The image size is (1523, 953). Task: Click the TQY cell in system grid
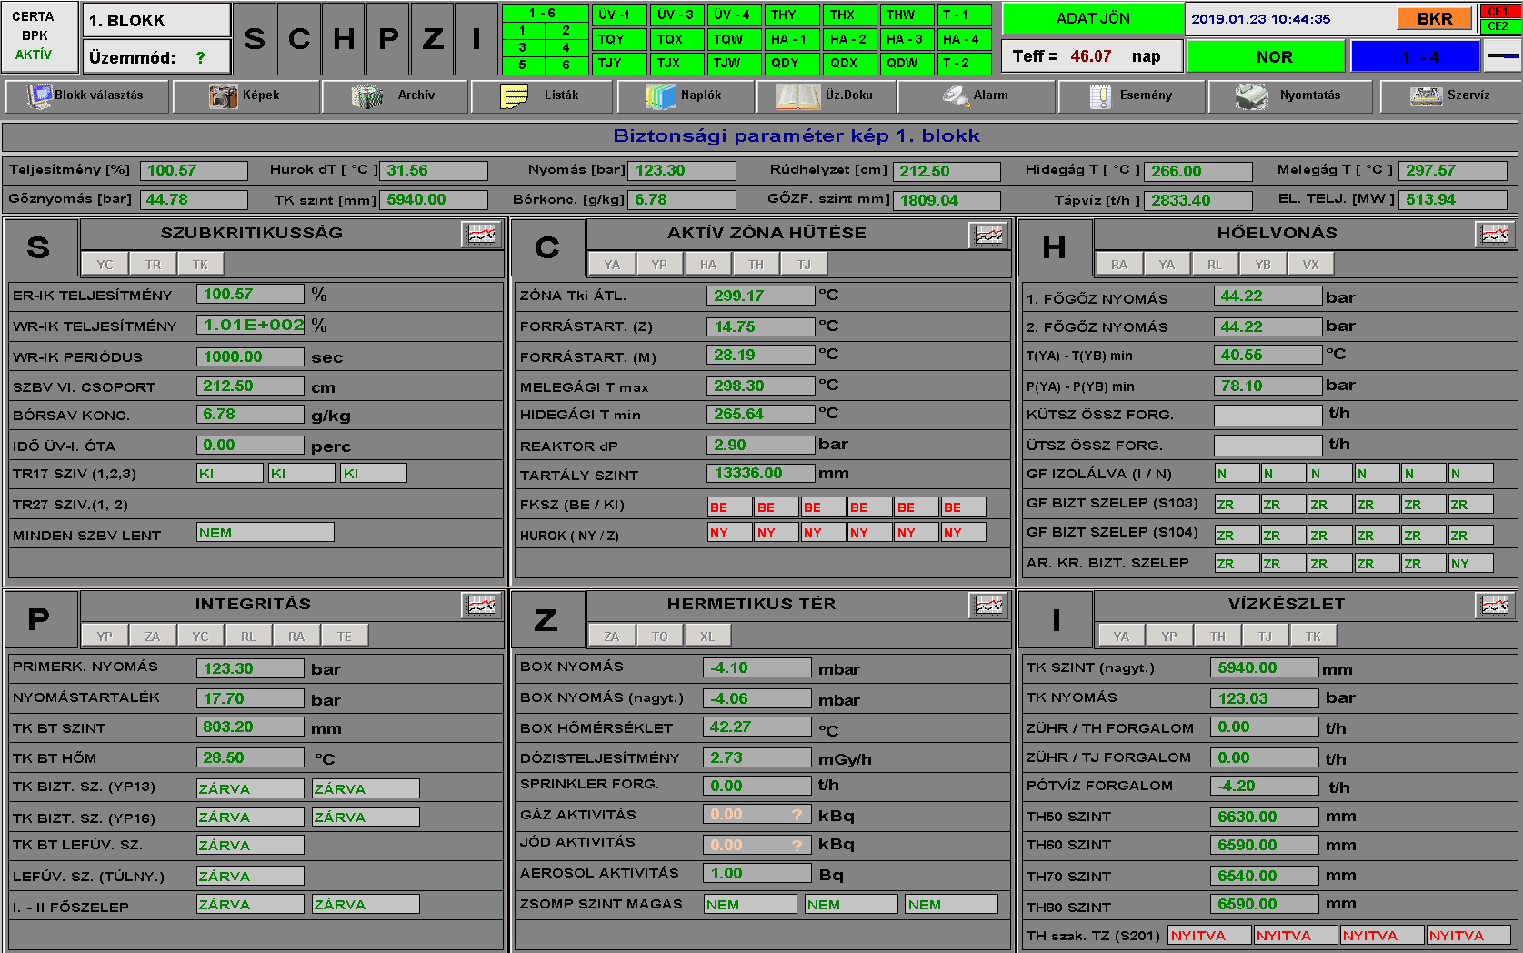pyautogui.click(x=619, y=39)
